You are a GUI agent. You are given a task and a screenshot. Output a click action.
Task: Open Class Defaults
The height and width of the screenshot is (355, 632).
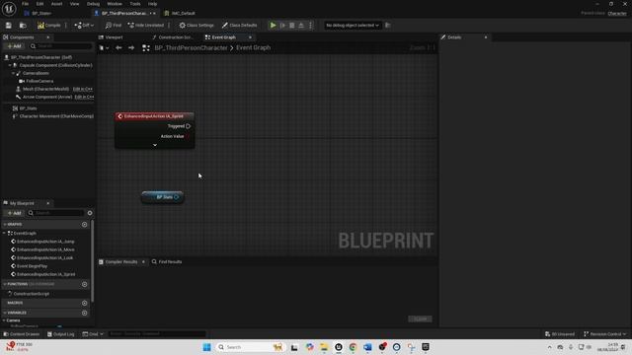click(239, 25)
